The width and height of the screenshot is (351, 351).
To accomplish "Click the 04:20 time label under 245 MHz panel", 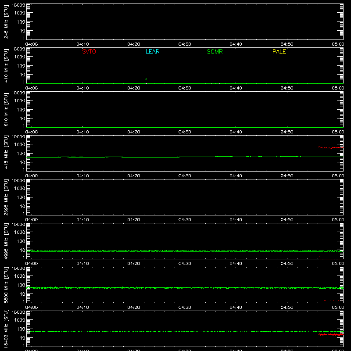I will pos(134,44).
